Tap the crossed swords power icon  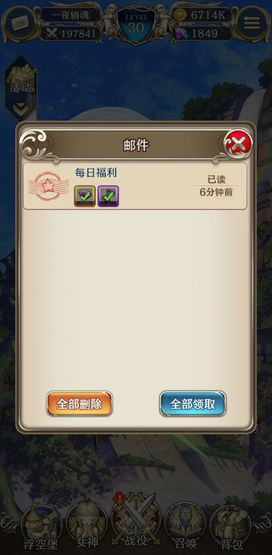[x=51, y=33]
